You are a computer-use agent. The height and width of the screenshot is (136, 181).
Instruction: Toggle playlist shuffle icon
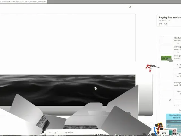pos(165,24)
